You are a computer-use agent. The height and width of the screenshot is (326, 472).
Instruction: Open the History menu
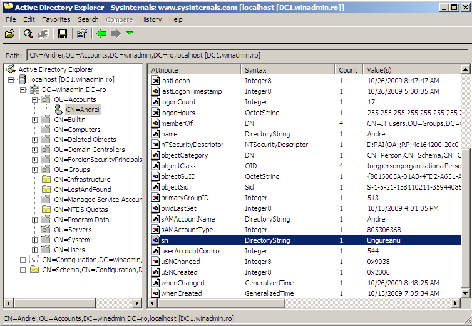pyautogui.click(x=151, y=19)
